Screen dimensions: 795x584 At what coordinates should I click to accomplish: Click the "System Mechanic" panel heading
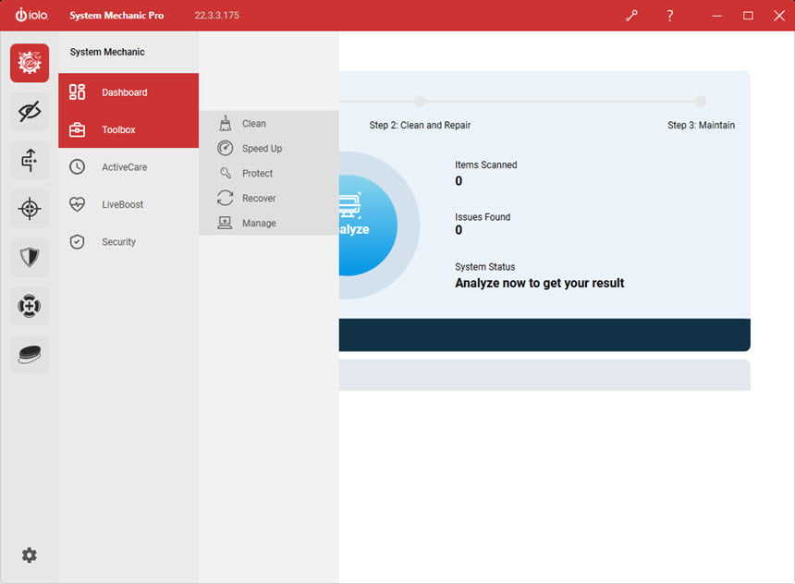[107, 52]
